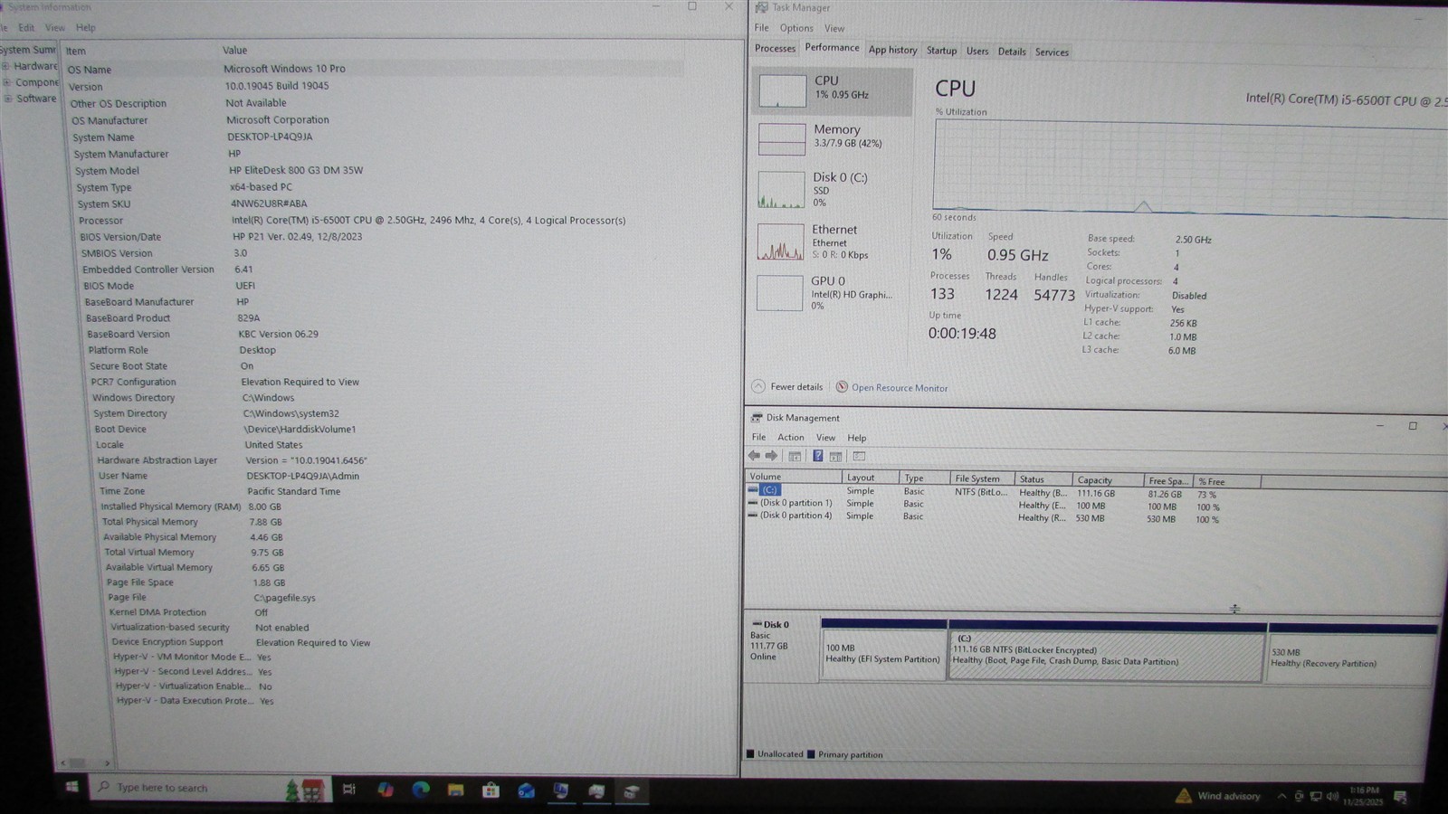The image size is (1448, 814).
Task: Sort volumes by Capacity column header
Action: coord(1107,480)
